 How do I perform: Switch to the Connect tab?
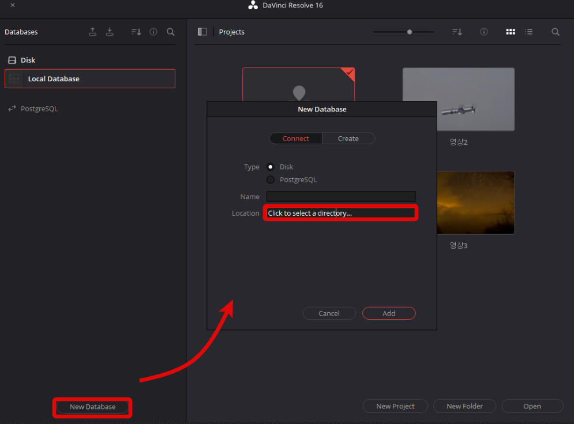click(296, 138)
